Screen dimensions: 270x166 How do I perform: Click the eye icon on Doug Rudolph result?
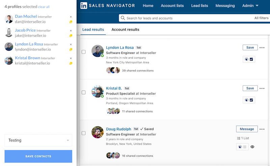pyautogui.click(x=252, y=147)
